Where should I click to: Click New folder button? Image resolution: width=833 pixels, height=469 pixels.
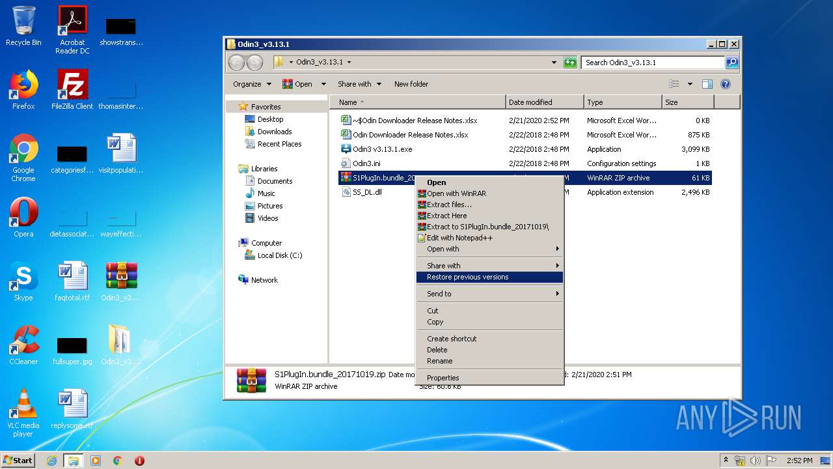411,84
